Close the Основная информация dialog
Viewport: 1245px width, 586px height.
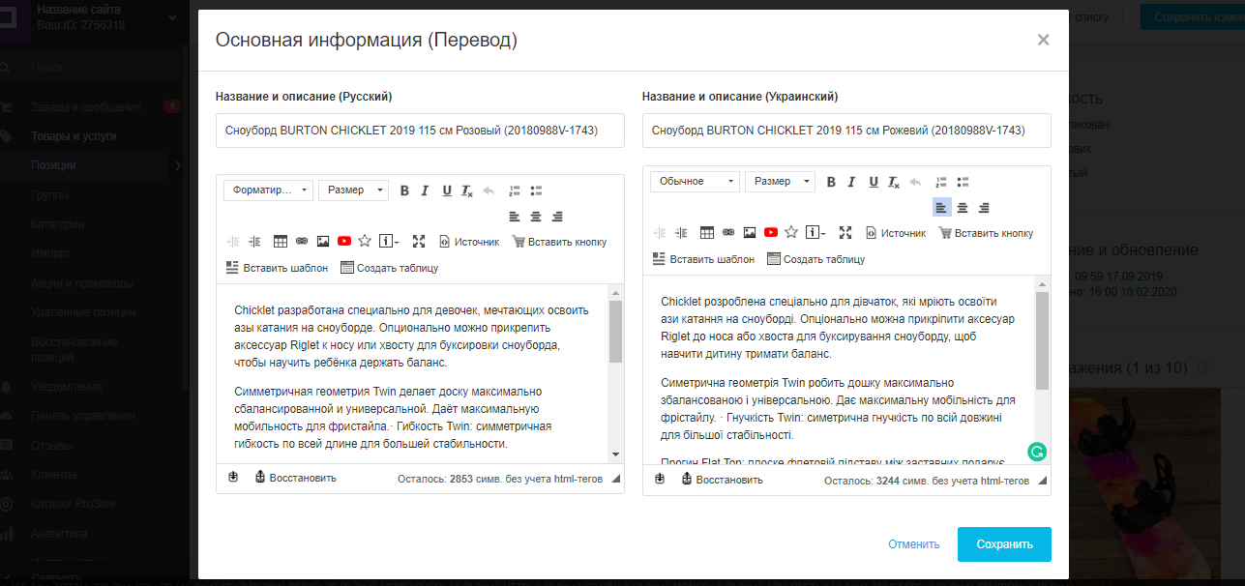click(1043, 40)
